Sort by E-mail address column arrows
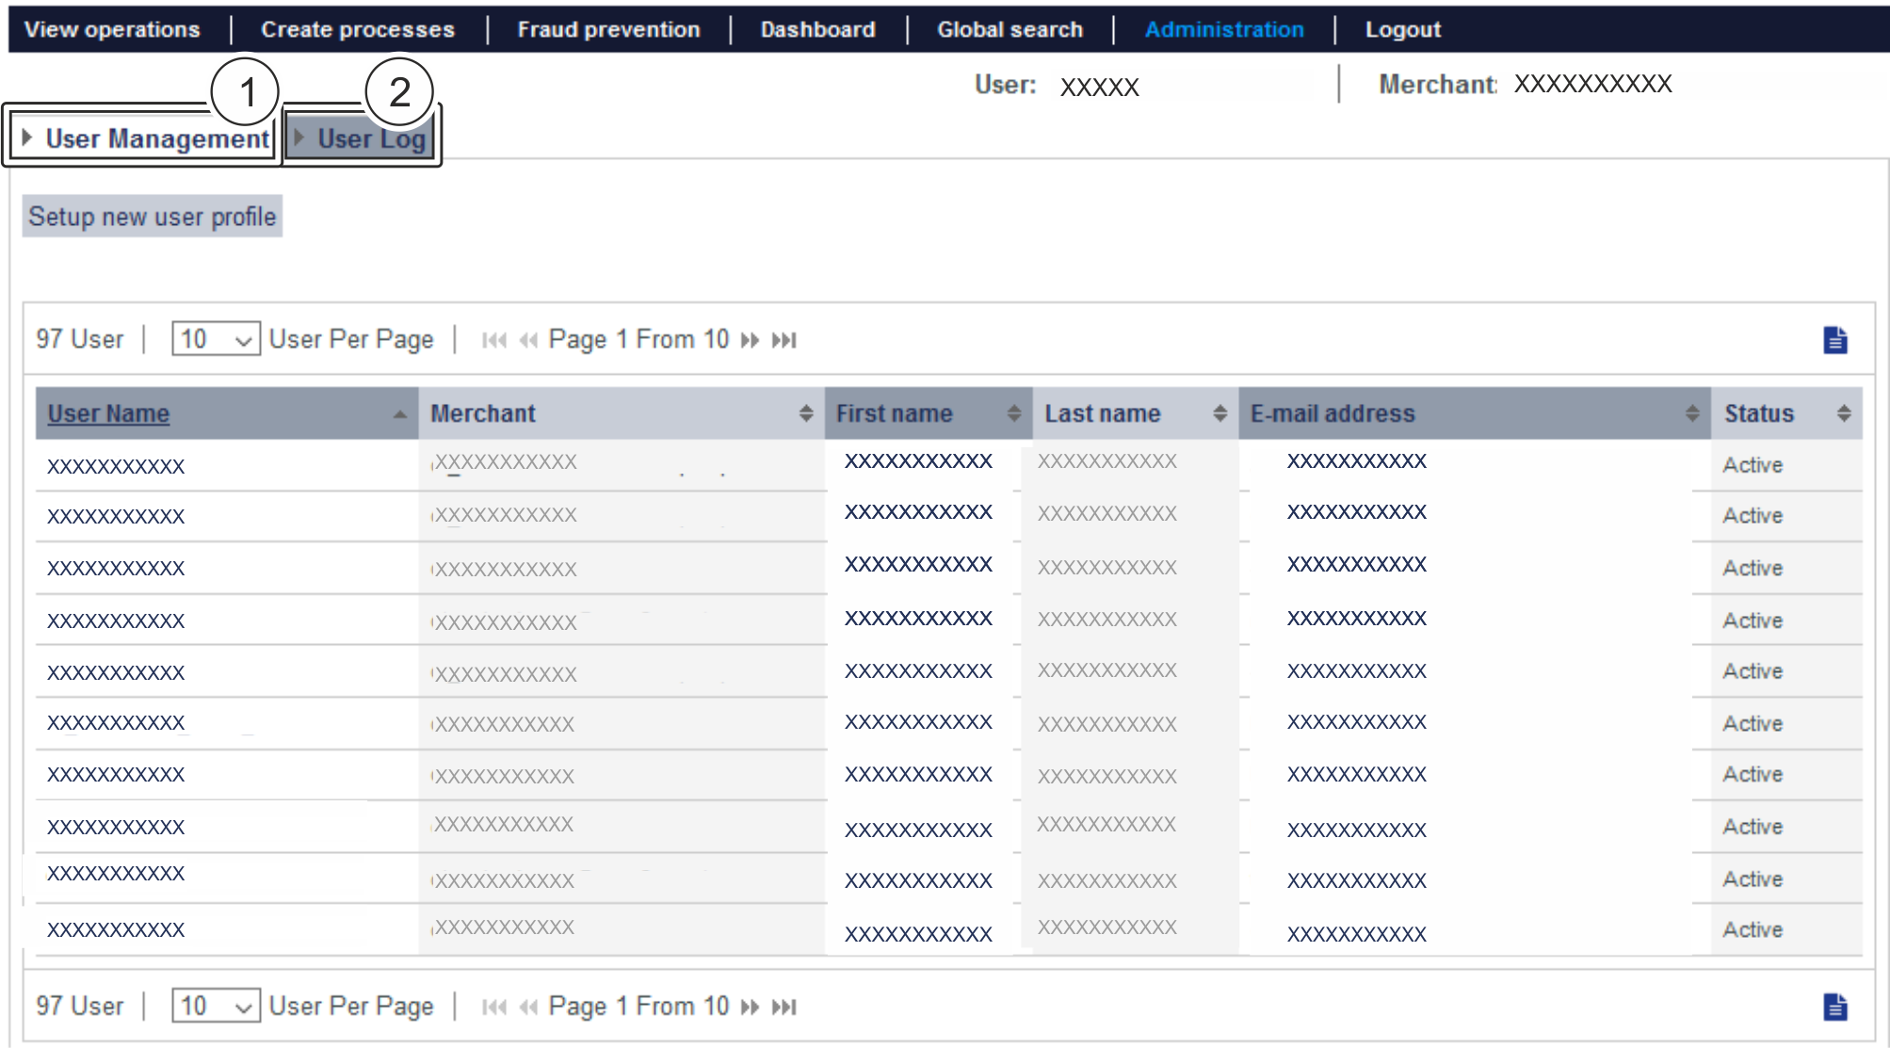Screen dimensions: 1890x1048 point(1691,413)
